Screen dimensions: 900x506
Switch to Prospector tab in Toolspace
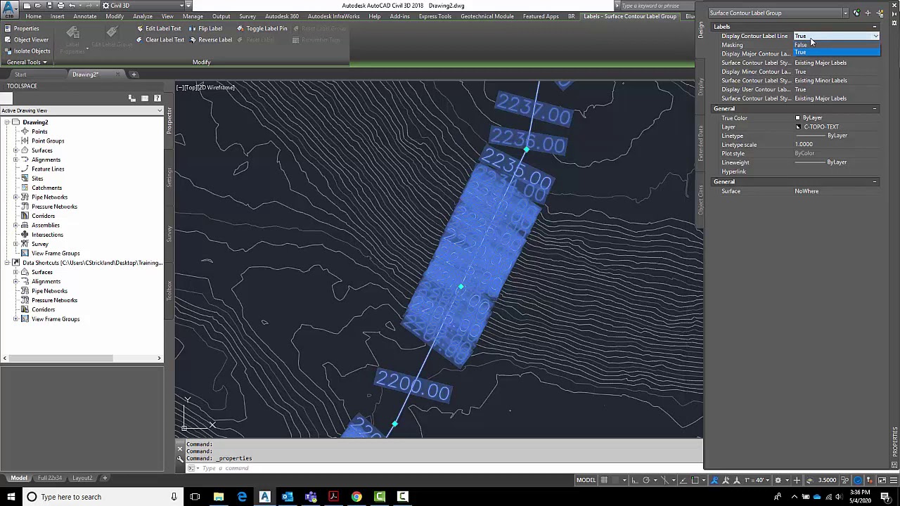pos(169,121)
